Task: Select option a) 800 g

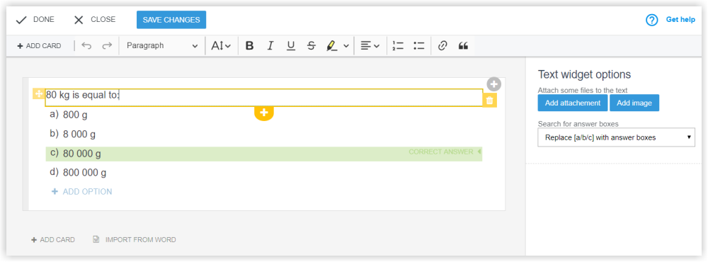Action: (x=69, y=115)
